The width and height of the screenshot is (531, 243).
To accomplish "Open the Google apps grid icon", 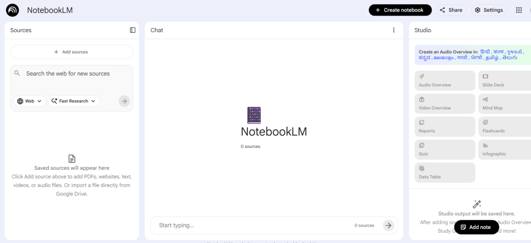I will 519,10.
